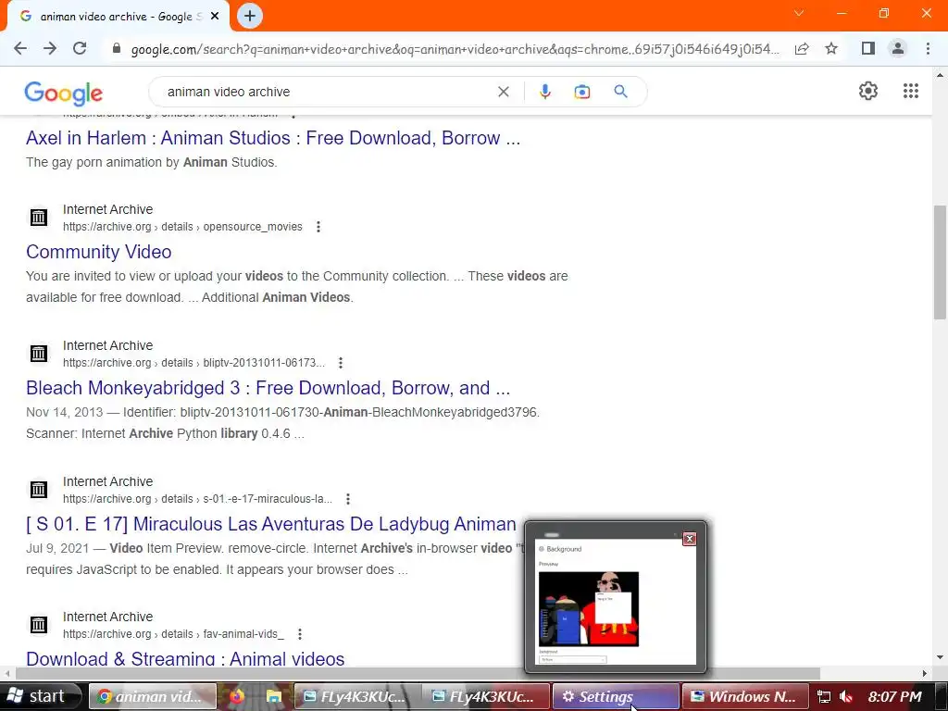Image resolution: width=948 pixels, height=711 pixels.
Task: Click the archive.org opensource_movies URL
Action: pos(182,227)
